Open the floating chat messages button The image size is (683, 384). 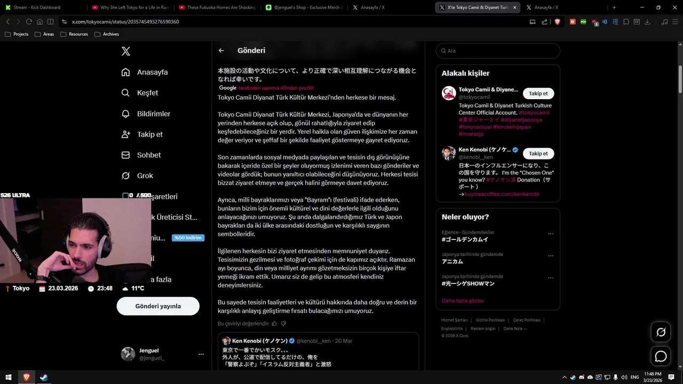661,356
